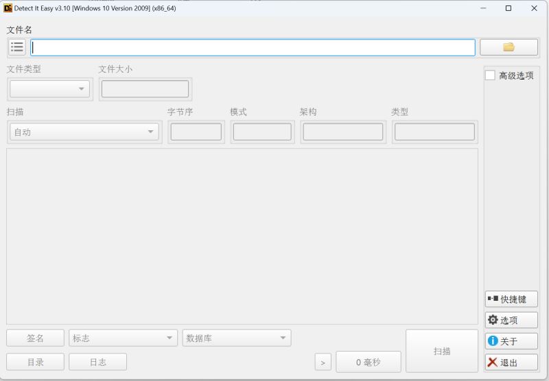
Task: Open the 关于 about info button
Action: [x=511, y=341]
